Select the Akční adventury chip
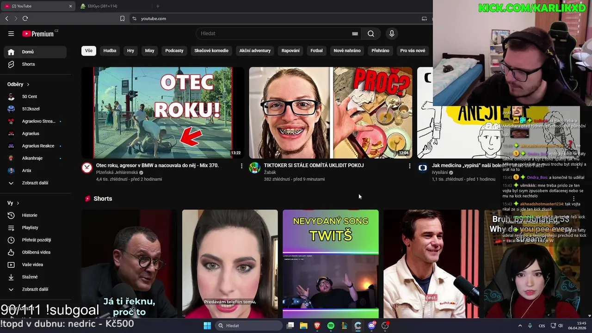Screen dimensions: 592x333 click(x=255, y=51)
